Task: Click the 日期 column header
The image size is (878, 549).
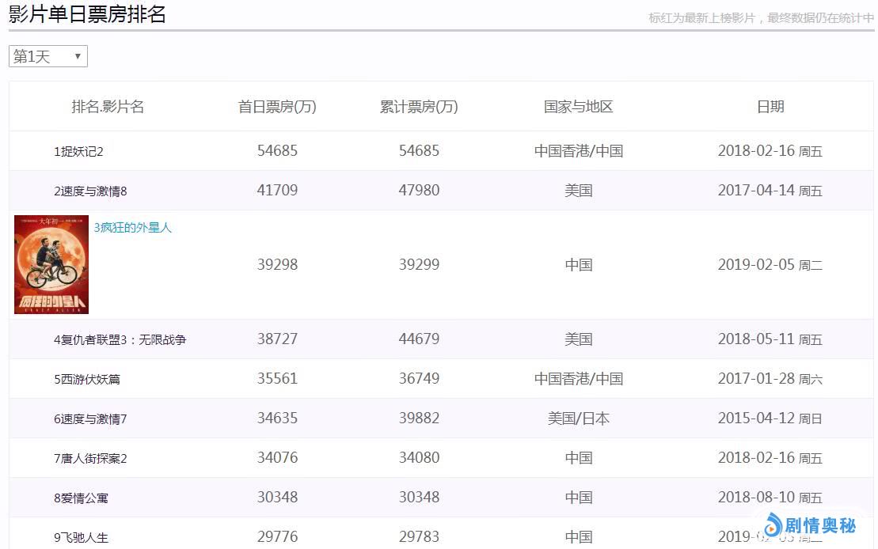Action: [x=770, y=107]
